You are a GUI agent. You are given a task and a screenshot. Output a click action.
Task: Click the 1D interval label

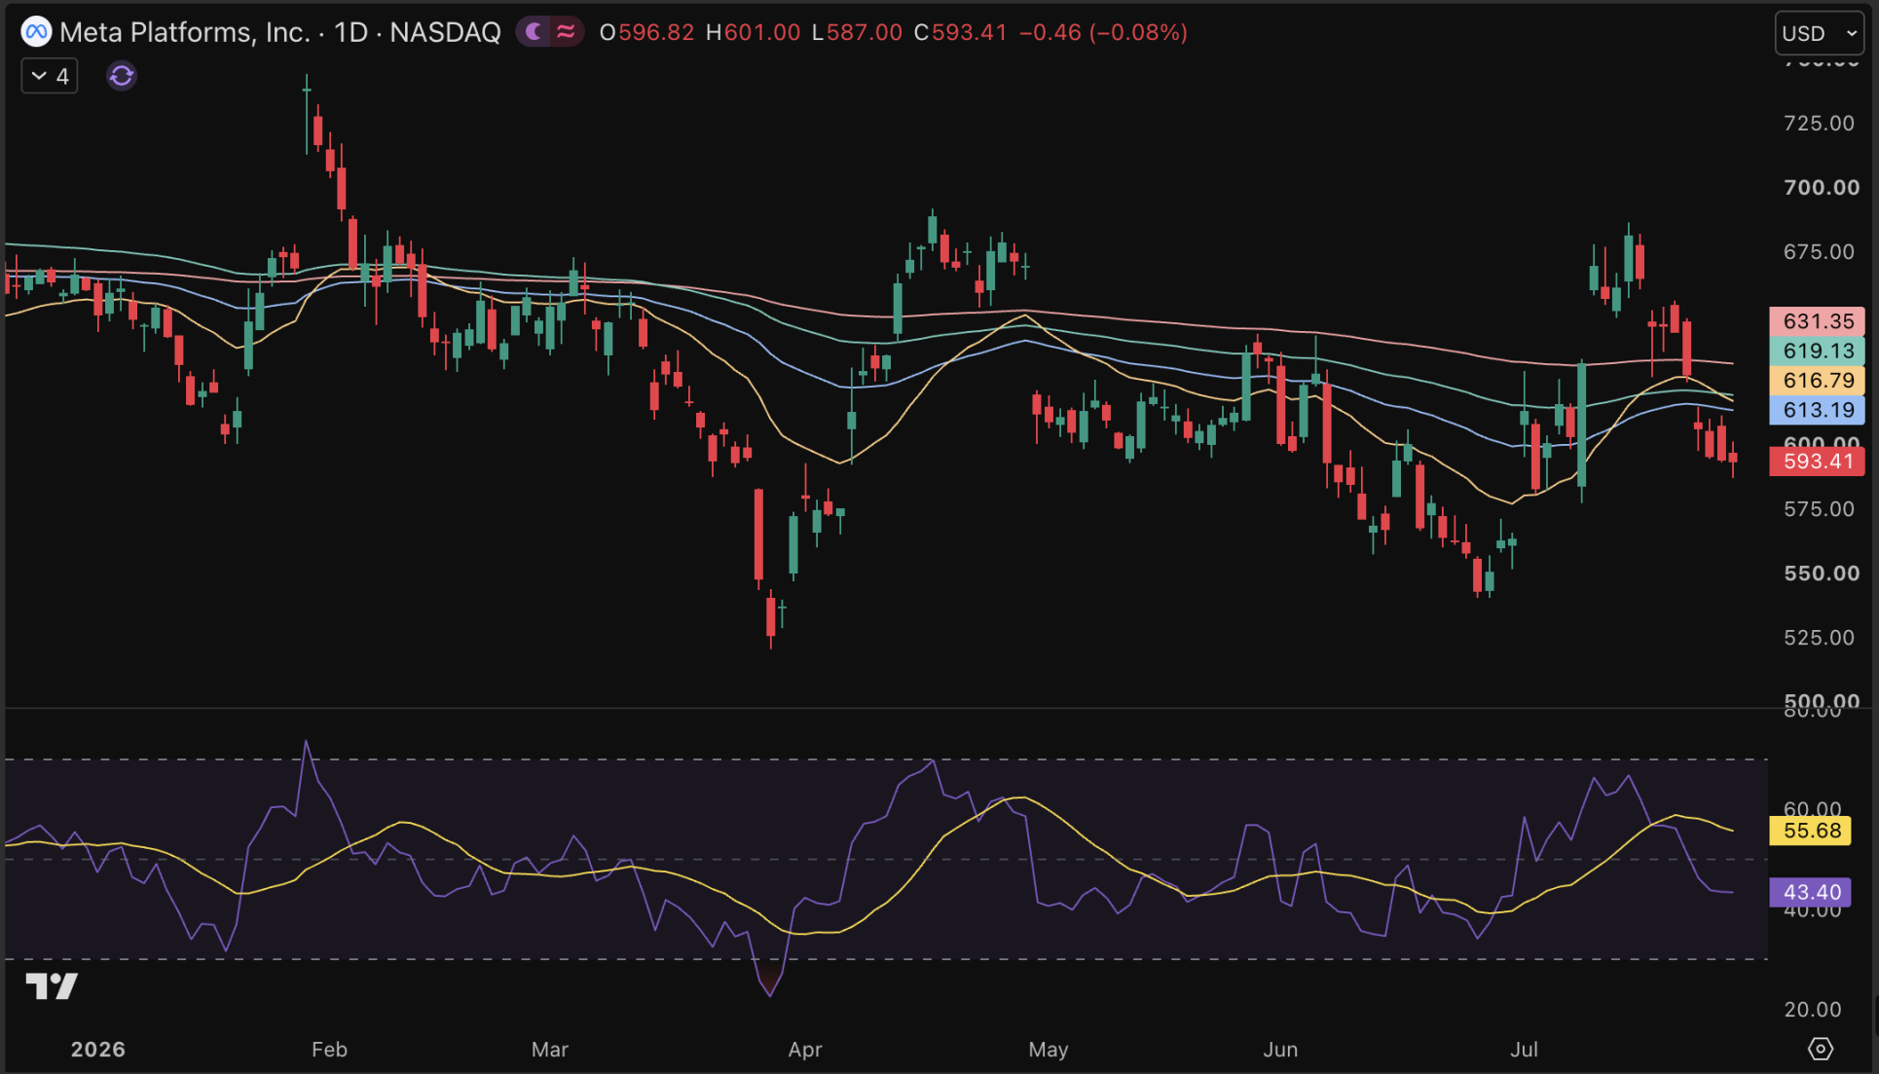[350, 32]
